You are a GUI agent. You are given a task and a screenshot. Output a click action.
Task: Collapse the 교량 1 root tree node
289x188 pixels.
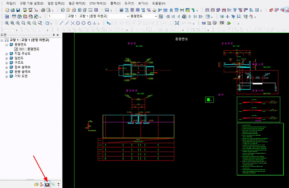pos(2,40)
